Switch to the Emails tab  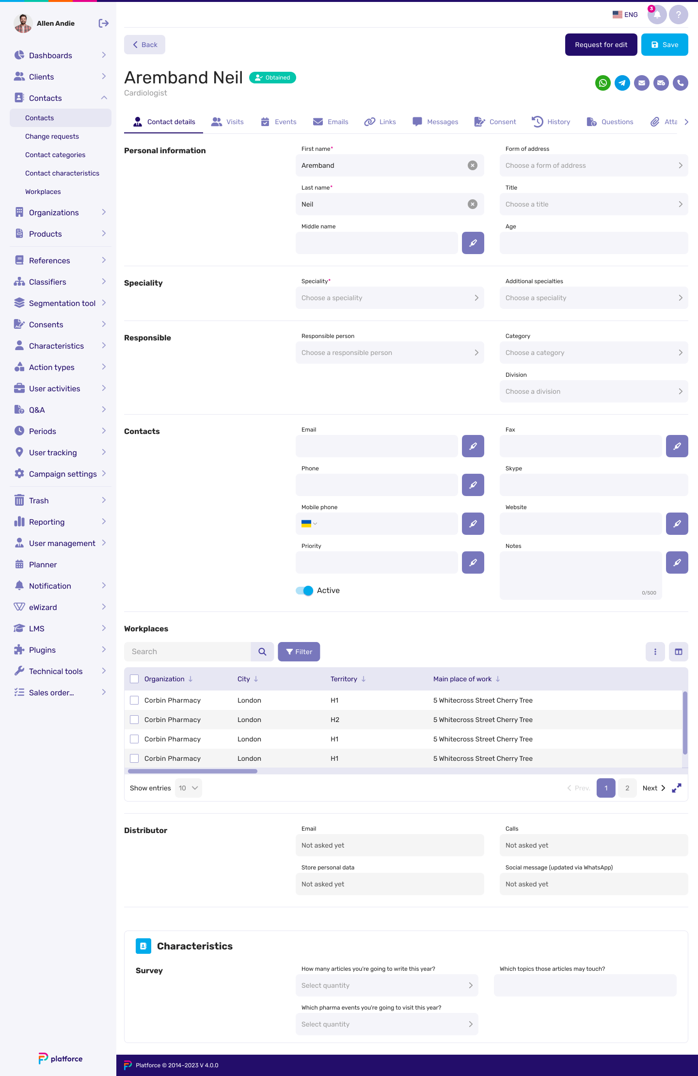coord(331,122)
